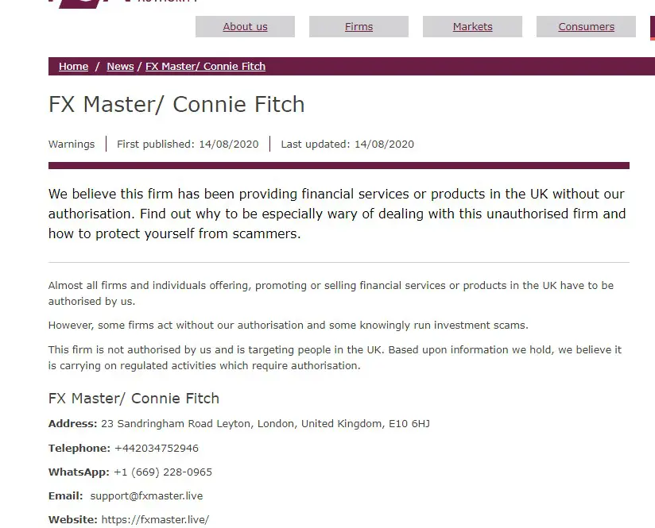The width and height of the screenshot is (655, 528).
Task: Click the WhatsApp number
Action: (163, 472)
